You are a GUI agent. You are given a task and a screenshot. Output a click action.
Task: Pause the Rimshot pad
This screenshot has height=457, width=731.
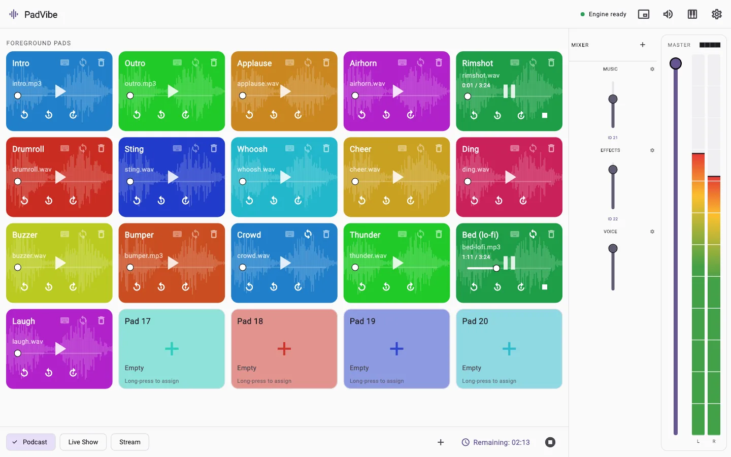coord(509,91)
